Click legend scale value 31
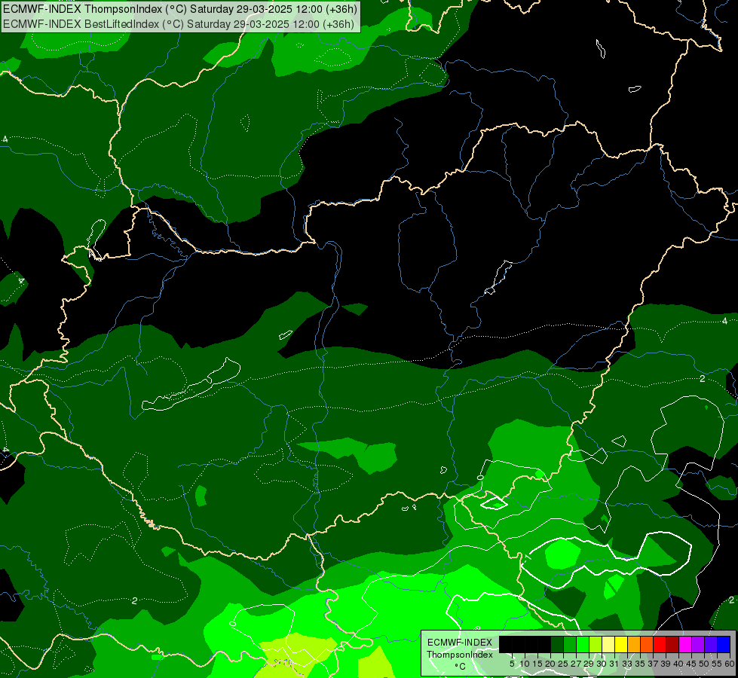 point(614,664)
